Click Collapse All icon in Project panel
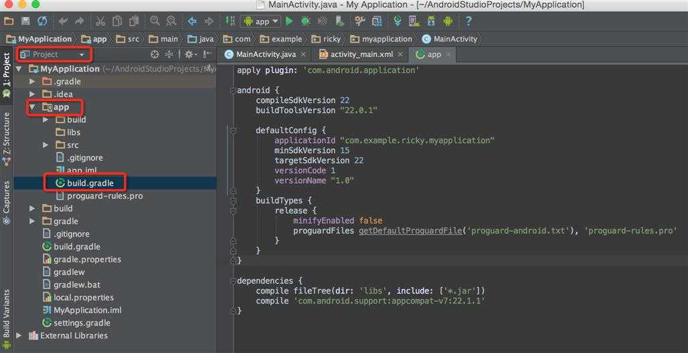The height and width of the screenshot is (353, 688). pos(169,54)
